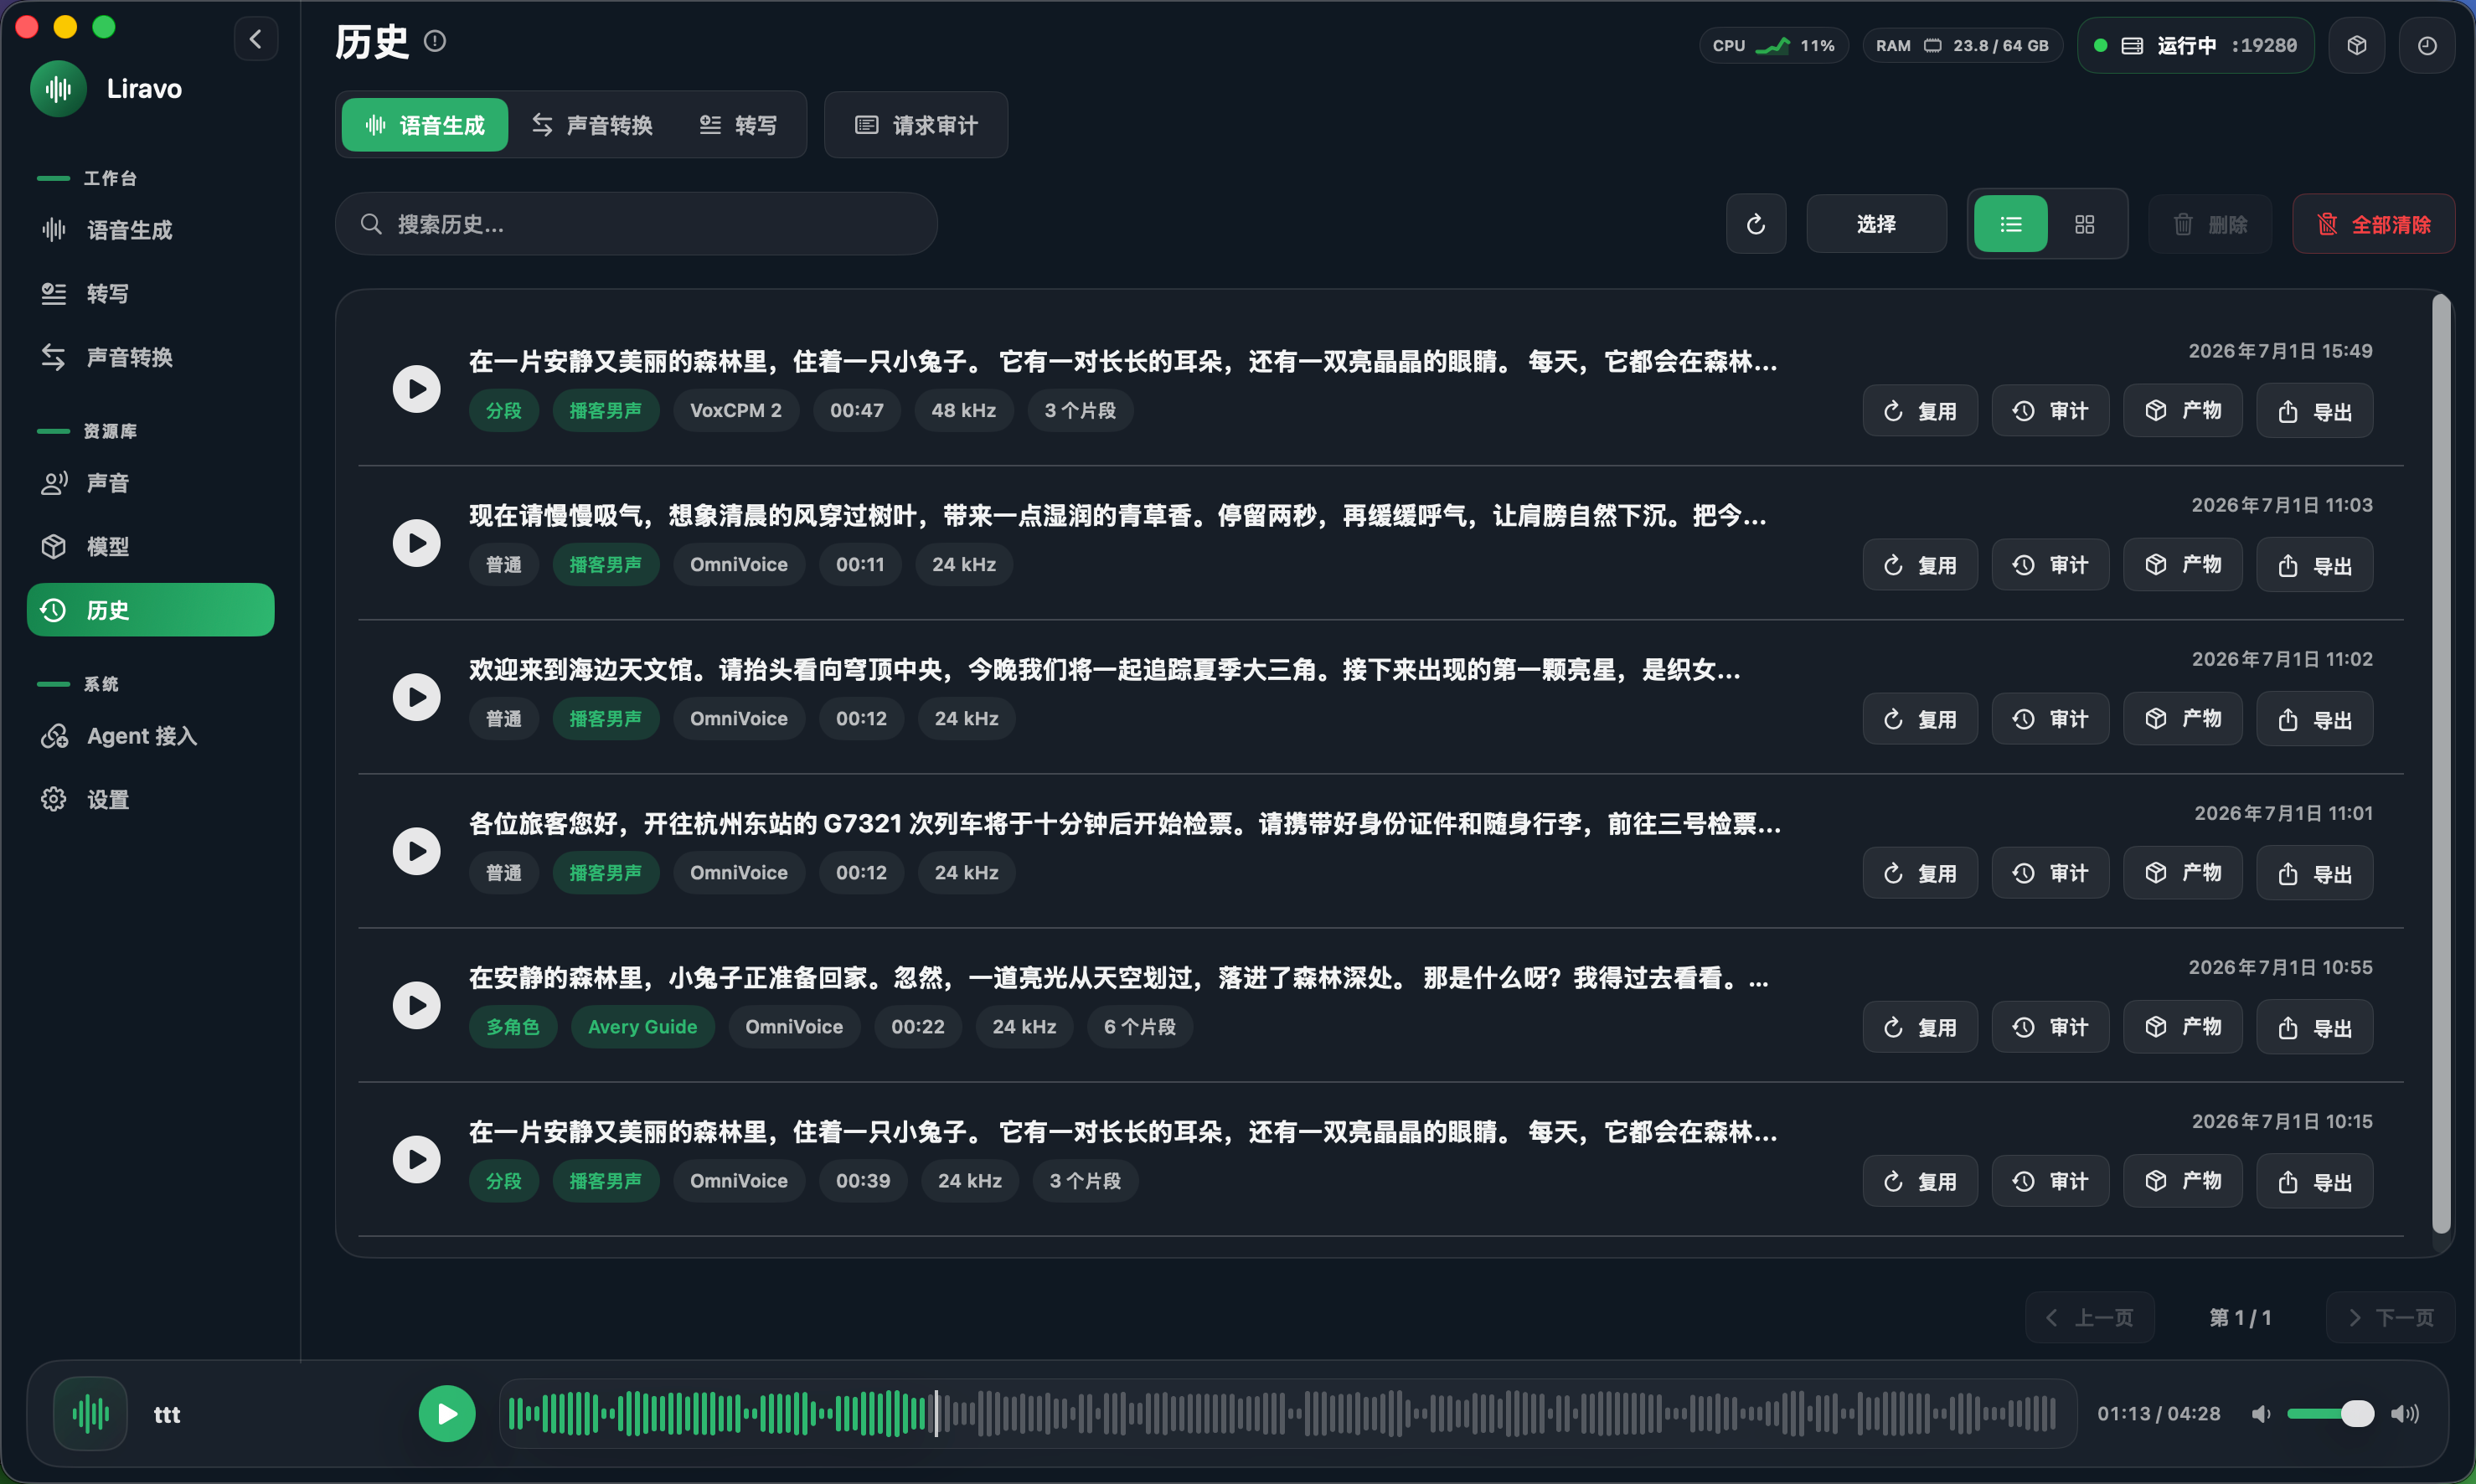The width and height of the screenshot is (2476, 1484).
Task: Play the 2026年7月1日 15:49 VoxCPM 2 entry
Action: point(417,388)
